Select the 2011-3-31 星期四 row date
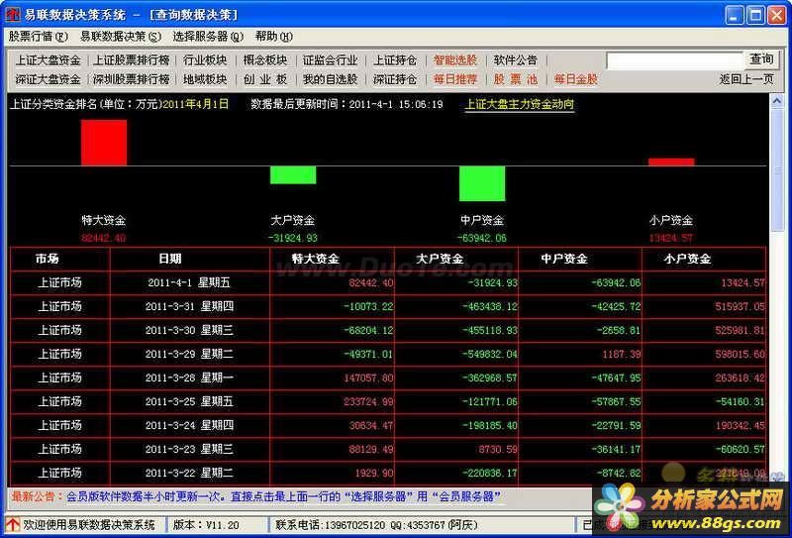The image size is (792, 538). 189,306
